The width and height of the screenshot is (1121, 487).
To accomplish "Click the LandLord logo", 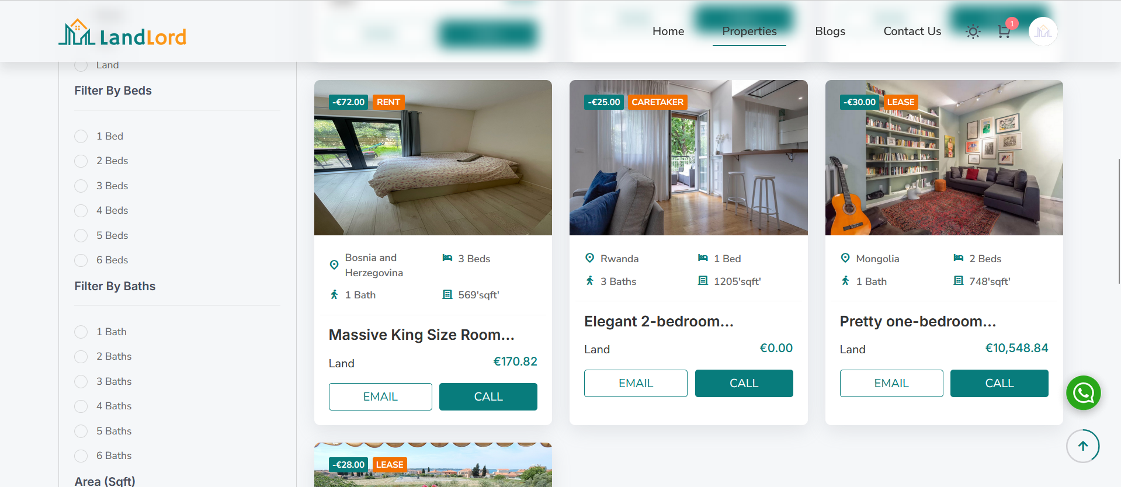I will click(x=122, y=33).
